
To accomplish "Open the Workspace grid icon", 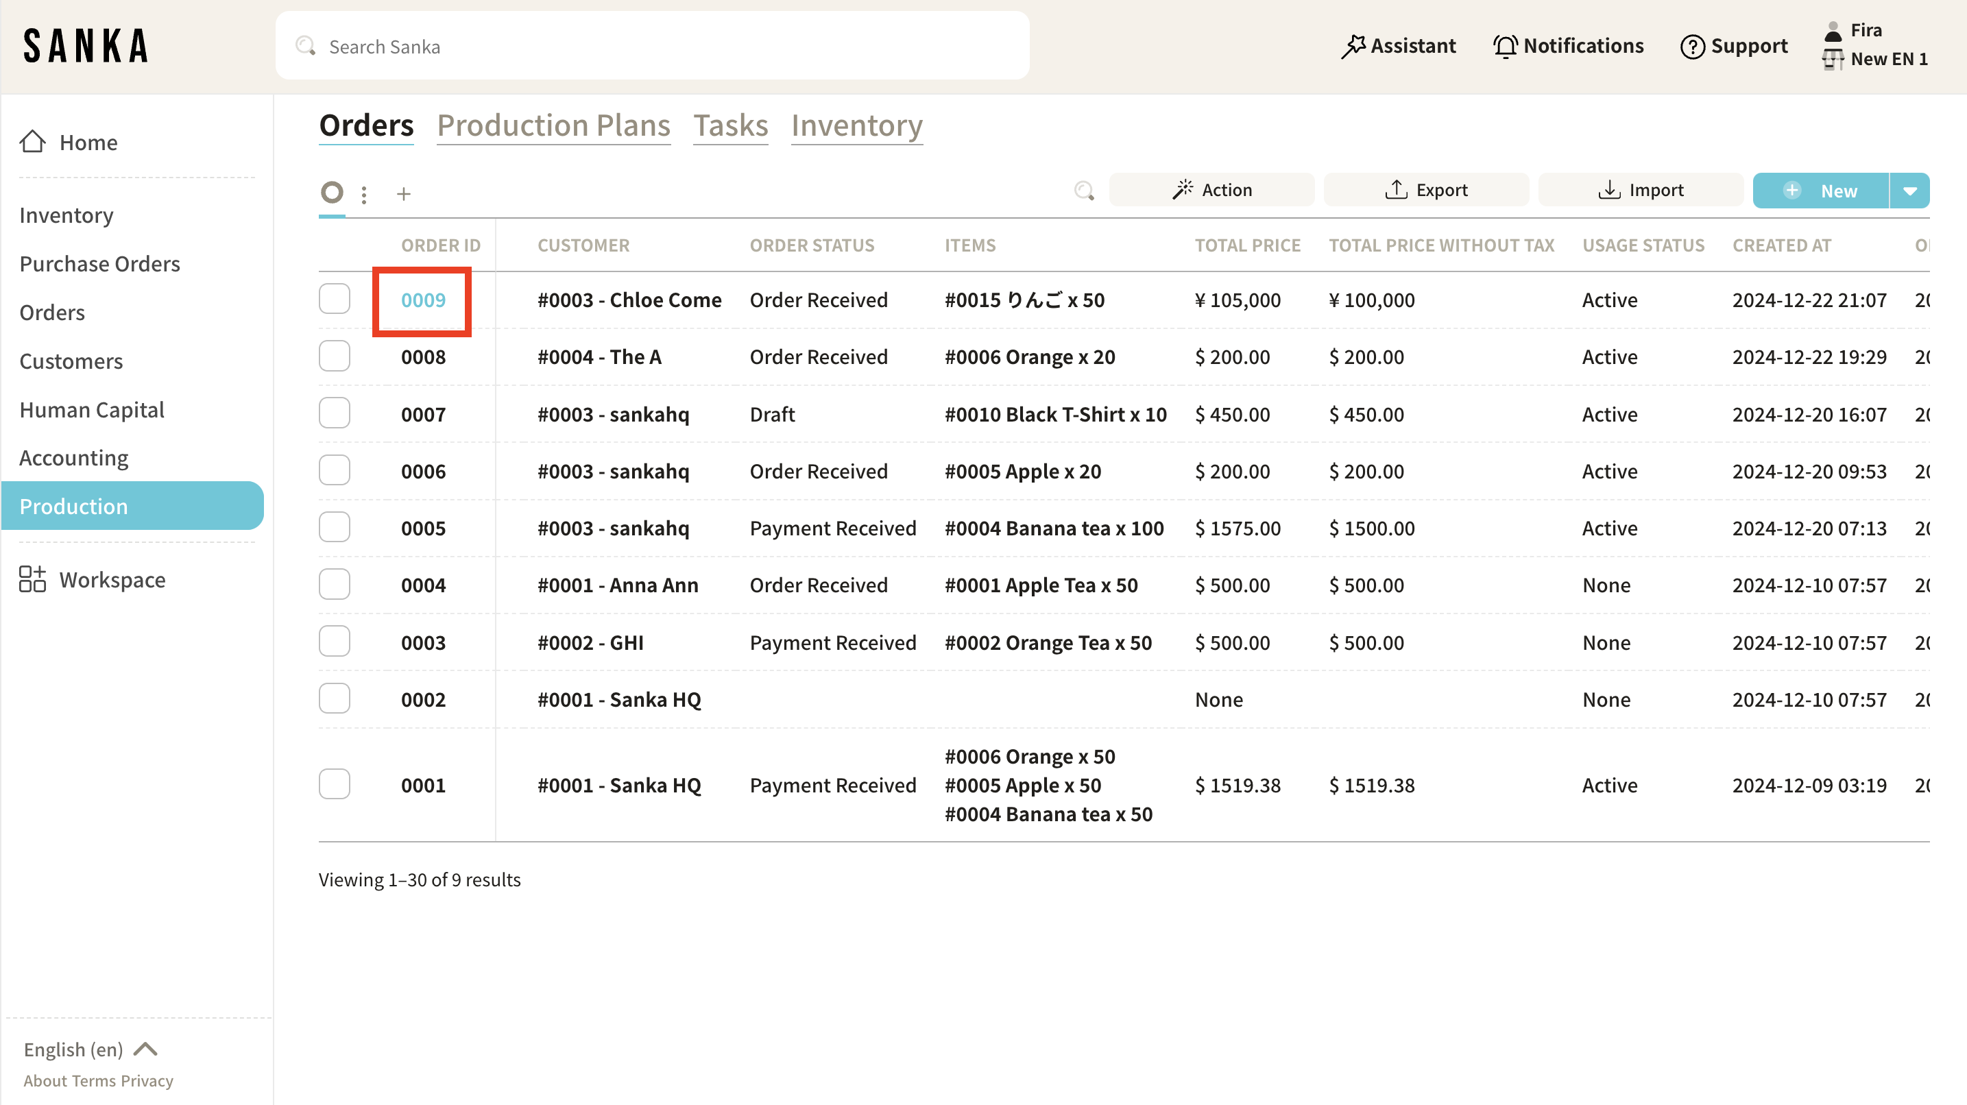I will 32,580.
